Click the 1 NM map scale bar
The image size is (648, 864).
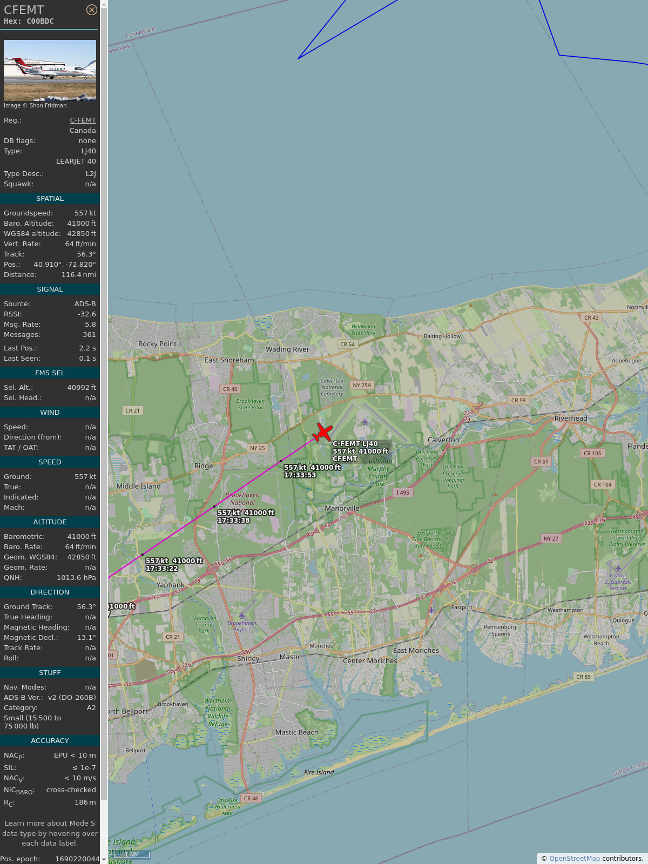point(132,854)
